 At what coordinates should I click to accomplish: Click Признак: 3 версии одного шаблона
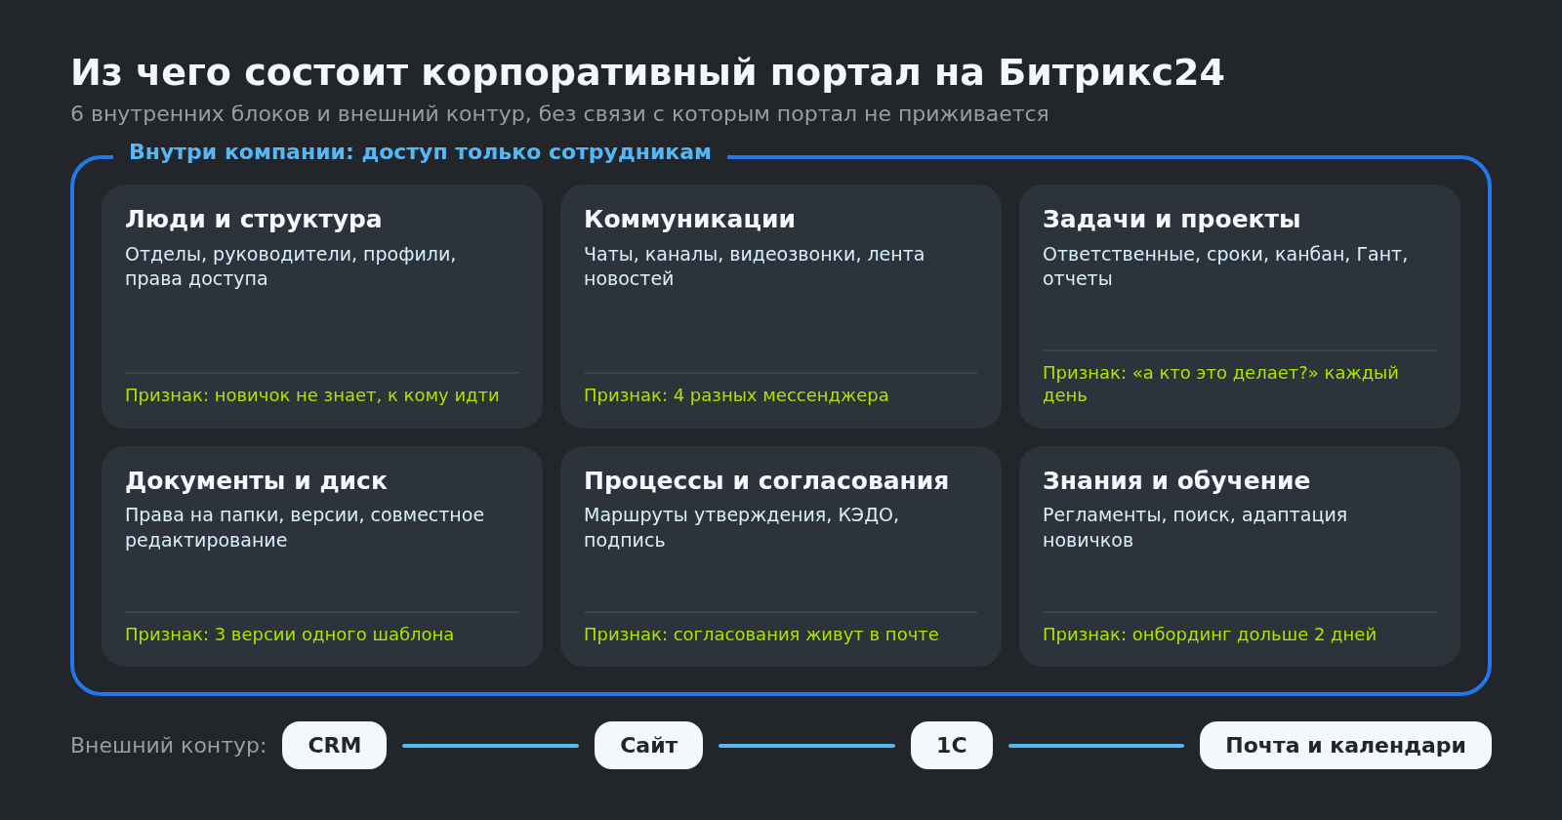click(289, 635)
